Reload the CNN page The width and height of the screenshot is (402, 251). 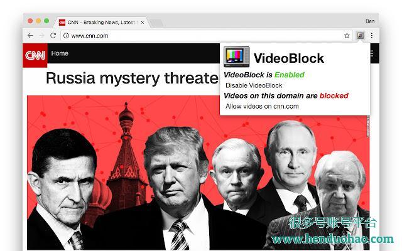[53, 36]
